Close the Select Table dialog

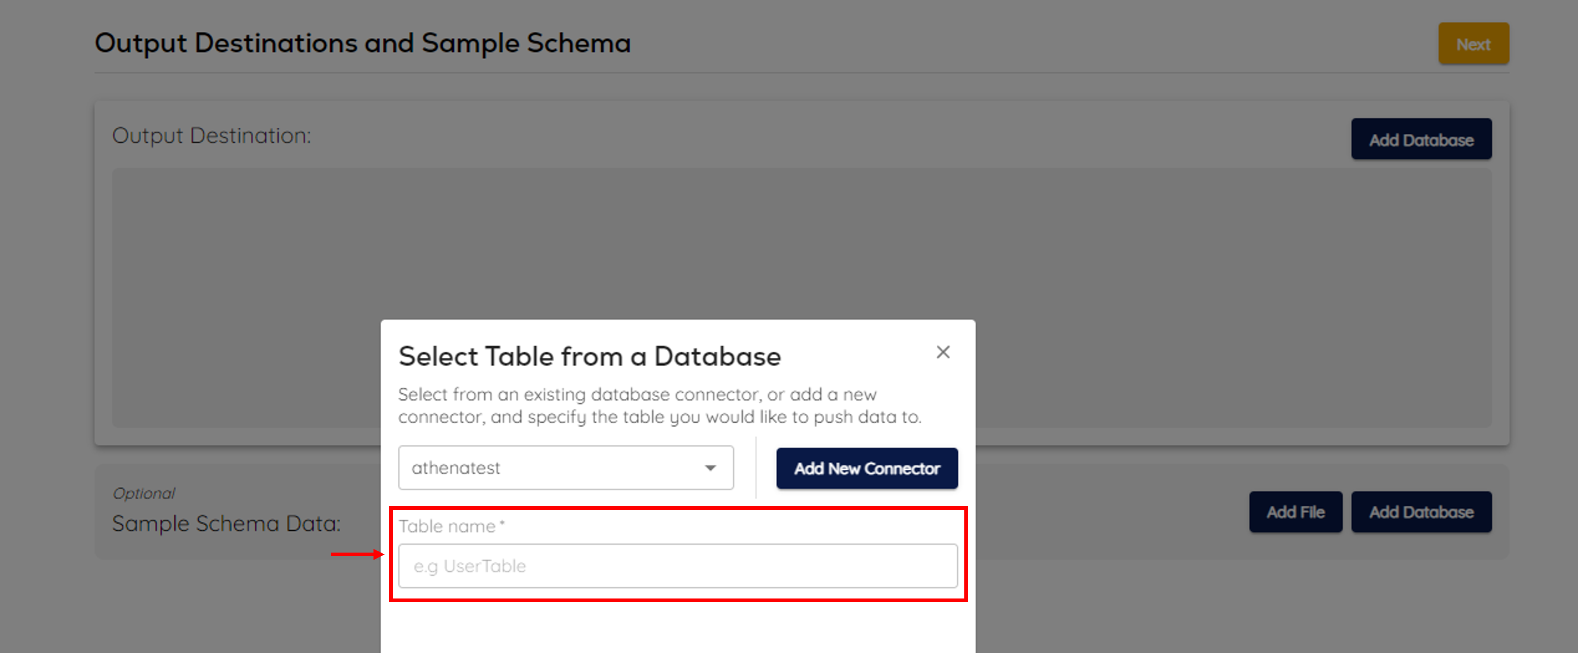[943, 352]
